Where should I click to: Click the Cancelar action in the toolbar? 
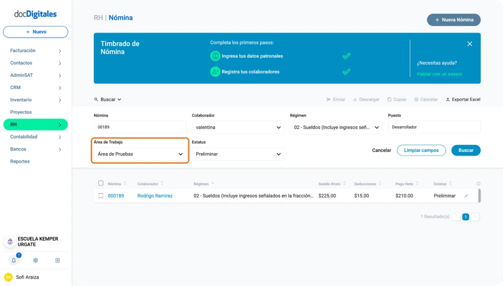coord(426,99)
